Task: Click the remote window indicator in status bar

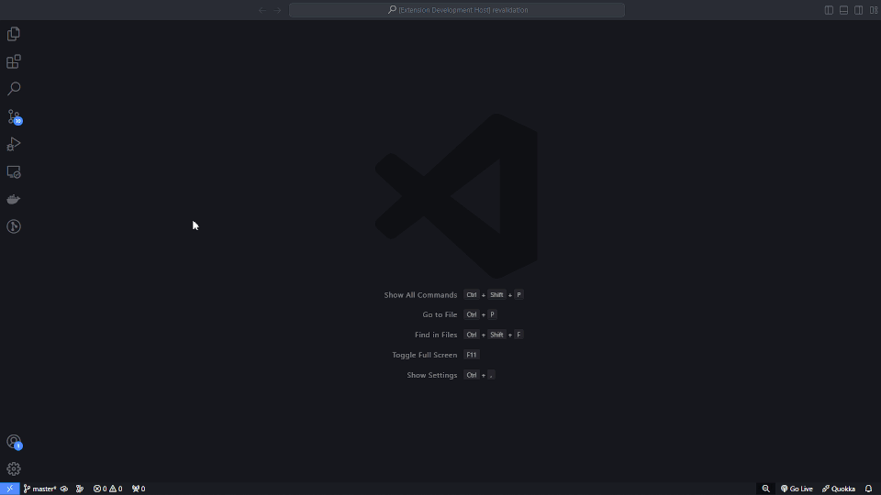Action: (x=9, y=489)
